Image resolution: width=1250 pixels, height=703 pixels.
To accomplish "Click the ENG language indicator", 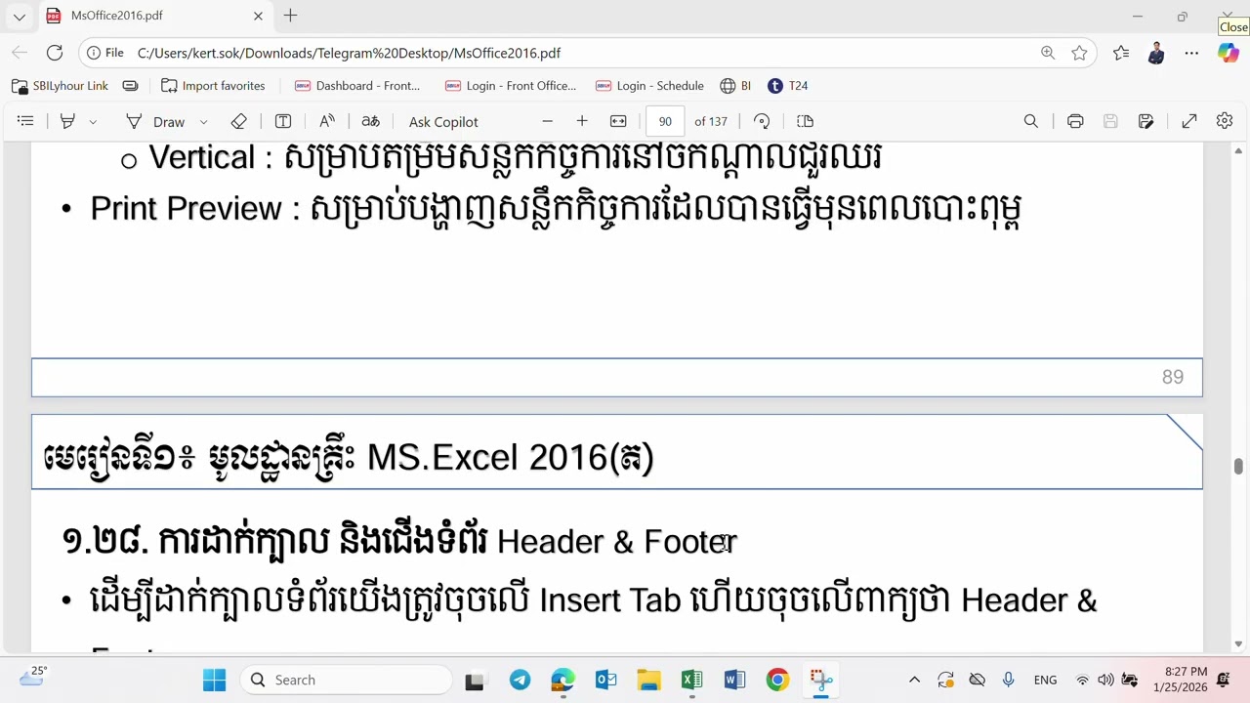I will coord(1045,680).
